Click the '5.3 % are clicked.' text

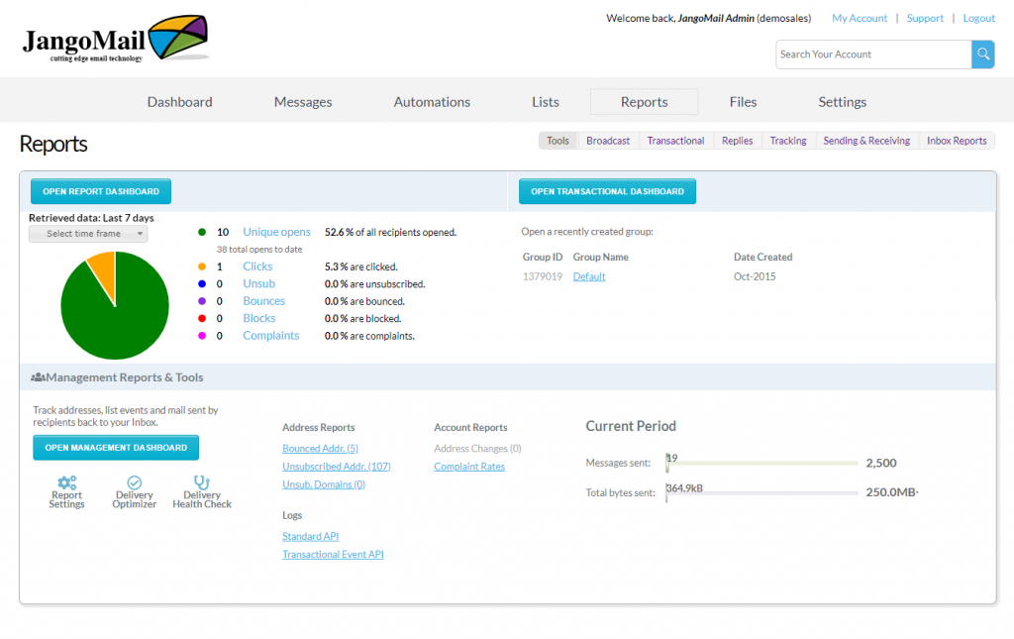(360, 266)
